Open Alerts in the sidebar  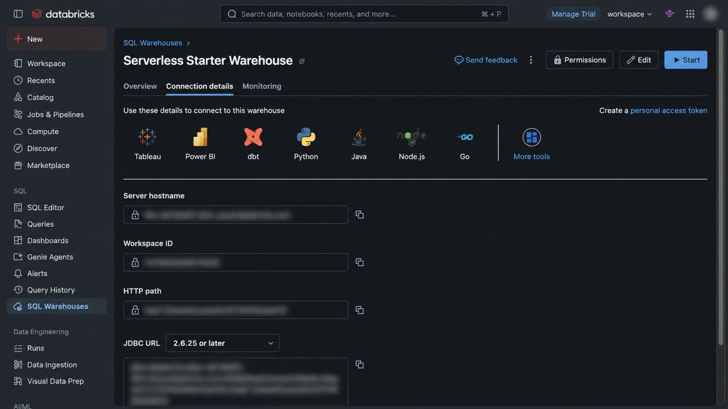pos(57,273)
